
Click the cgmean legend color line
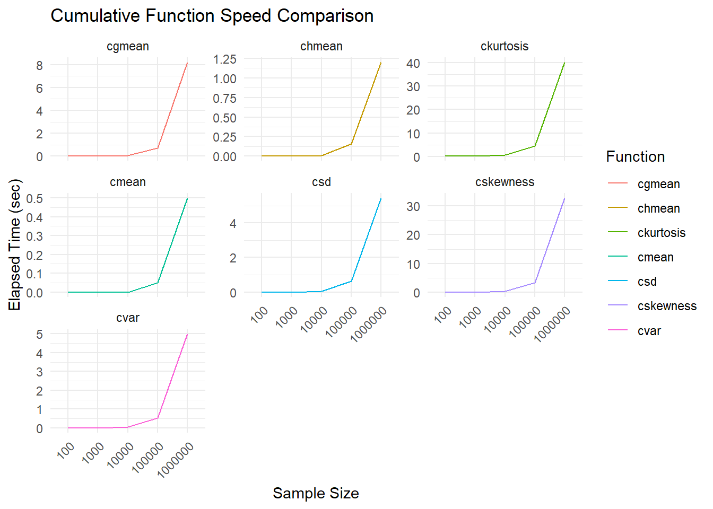tap(618, 183)
